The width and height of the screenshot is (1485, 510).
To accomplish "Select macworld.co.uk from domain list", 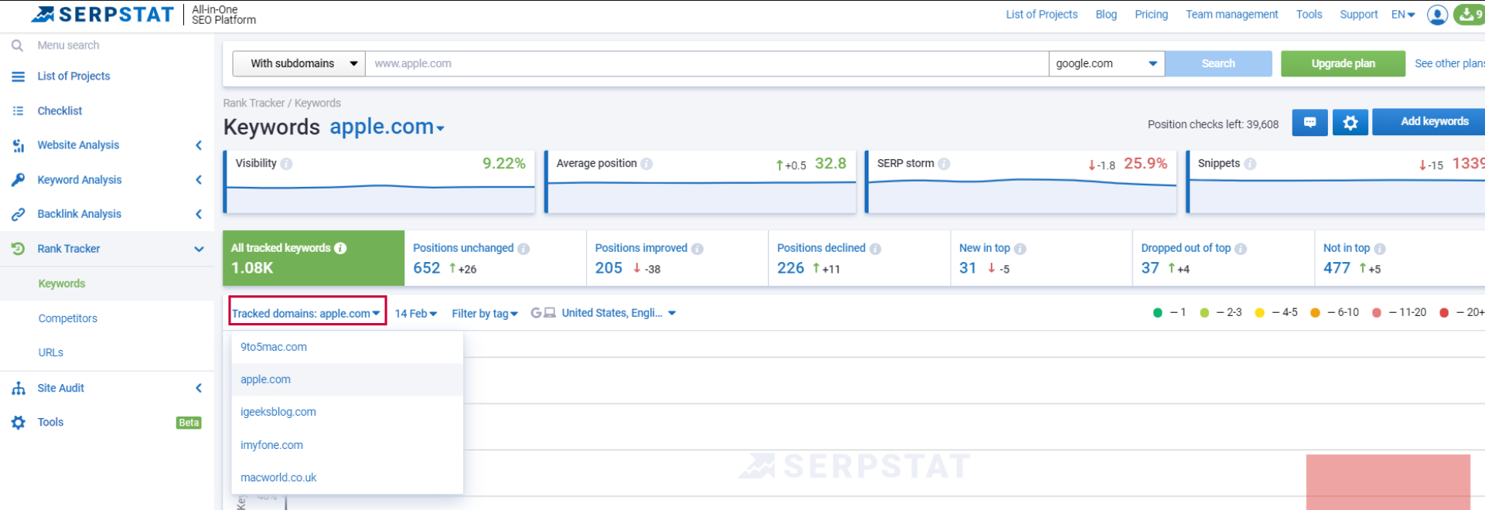I will (x=347, y=478).
